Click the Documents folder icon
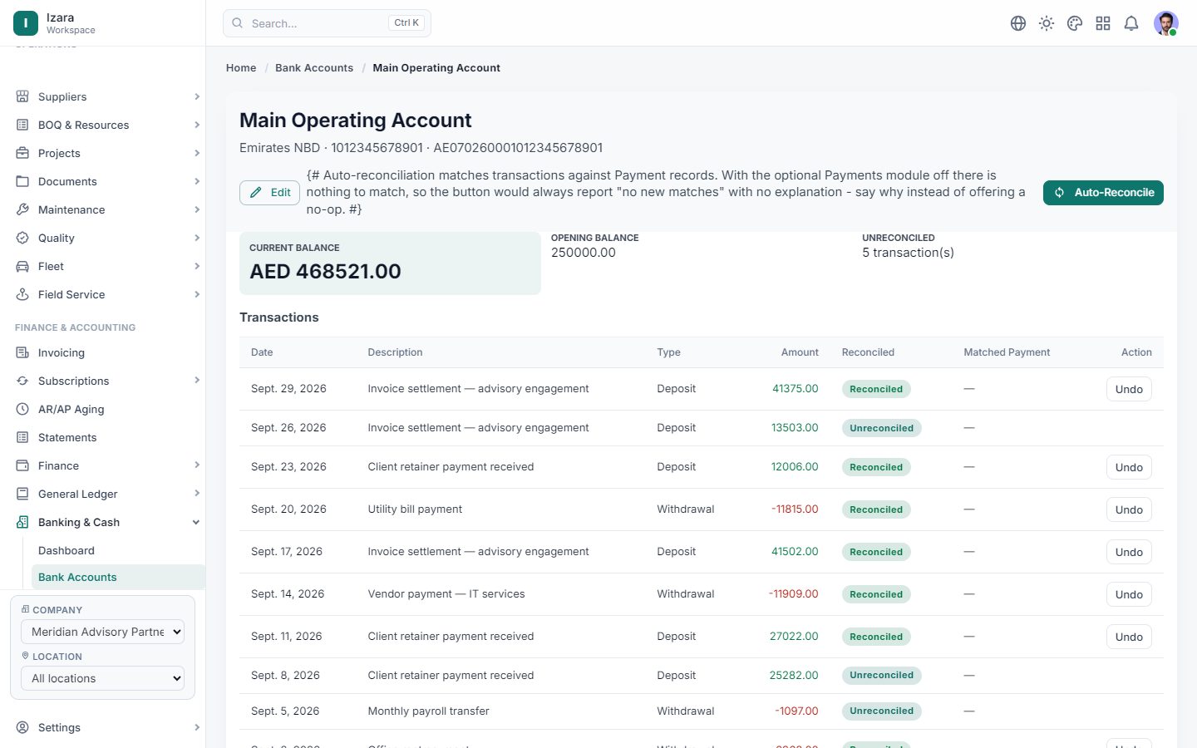1197x748 pixels. [x=22, y=181]
